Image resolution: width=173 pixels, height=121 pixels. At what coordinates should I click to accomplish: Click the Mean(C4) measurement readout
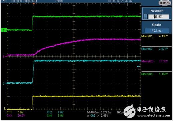(155, 74)
